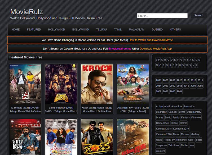The height and width of the screenshot is (155, 212).
Task: Go to the BOLLYWOOD section
Action: 81,30
